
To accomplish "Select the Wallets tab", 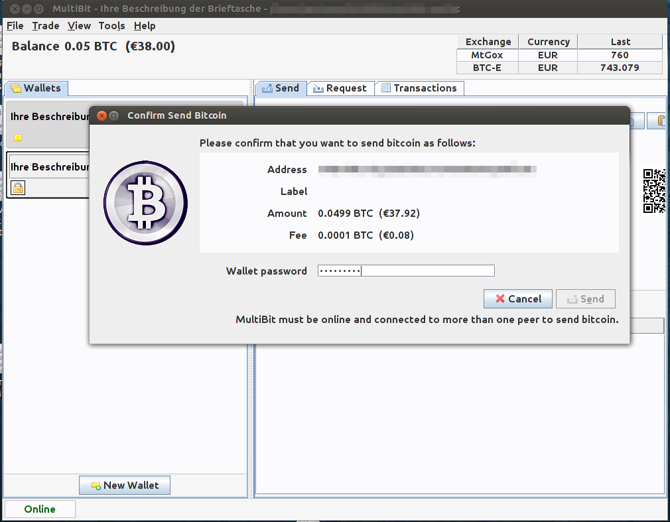I will 36,88.
